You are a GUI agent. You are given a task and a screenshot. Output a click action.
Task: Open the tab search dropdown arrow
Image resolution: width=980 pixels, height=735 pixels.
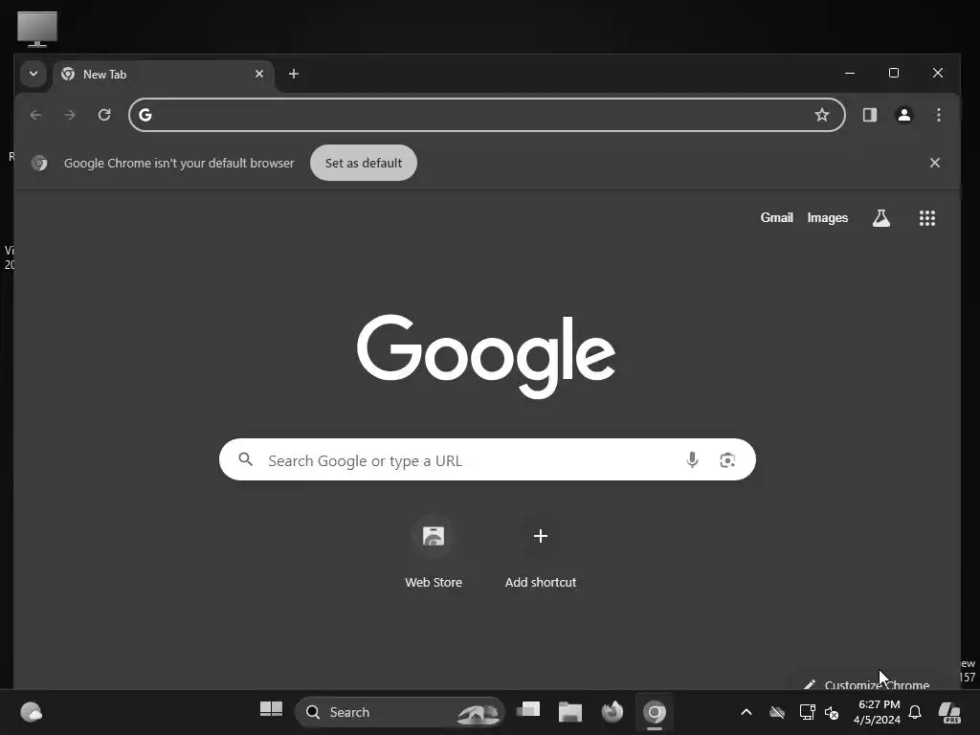[x=33, y=74]
